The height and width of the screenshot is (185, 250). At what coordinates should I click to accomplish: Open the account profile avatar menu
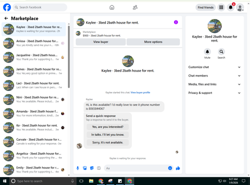pos(240,7)
